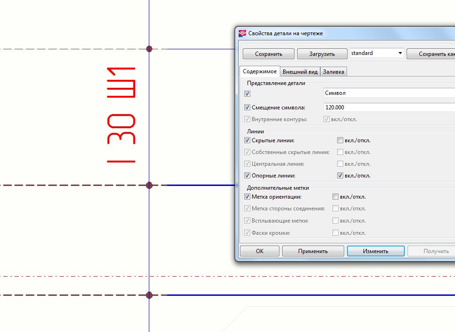Viewport: 455px width, 332px height.
Task: Click the Опорные линии label
Action: (x=273, y=176)
